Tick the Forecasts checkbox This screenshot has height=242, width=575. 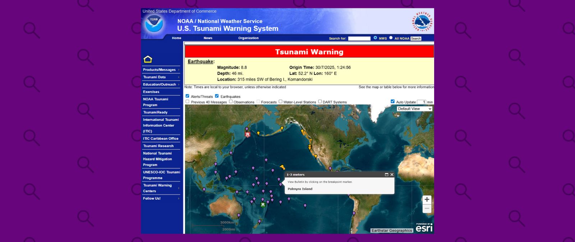click(258, 102)
